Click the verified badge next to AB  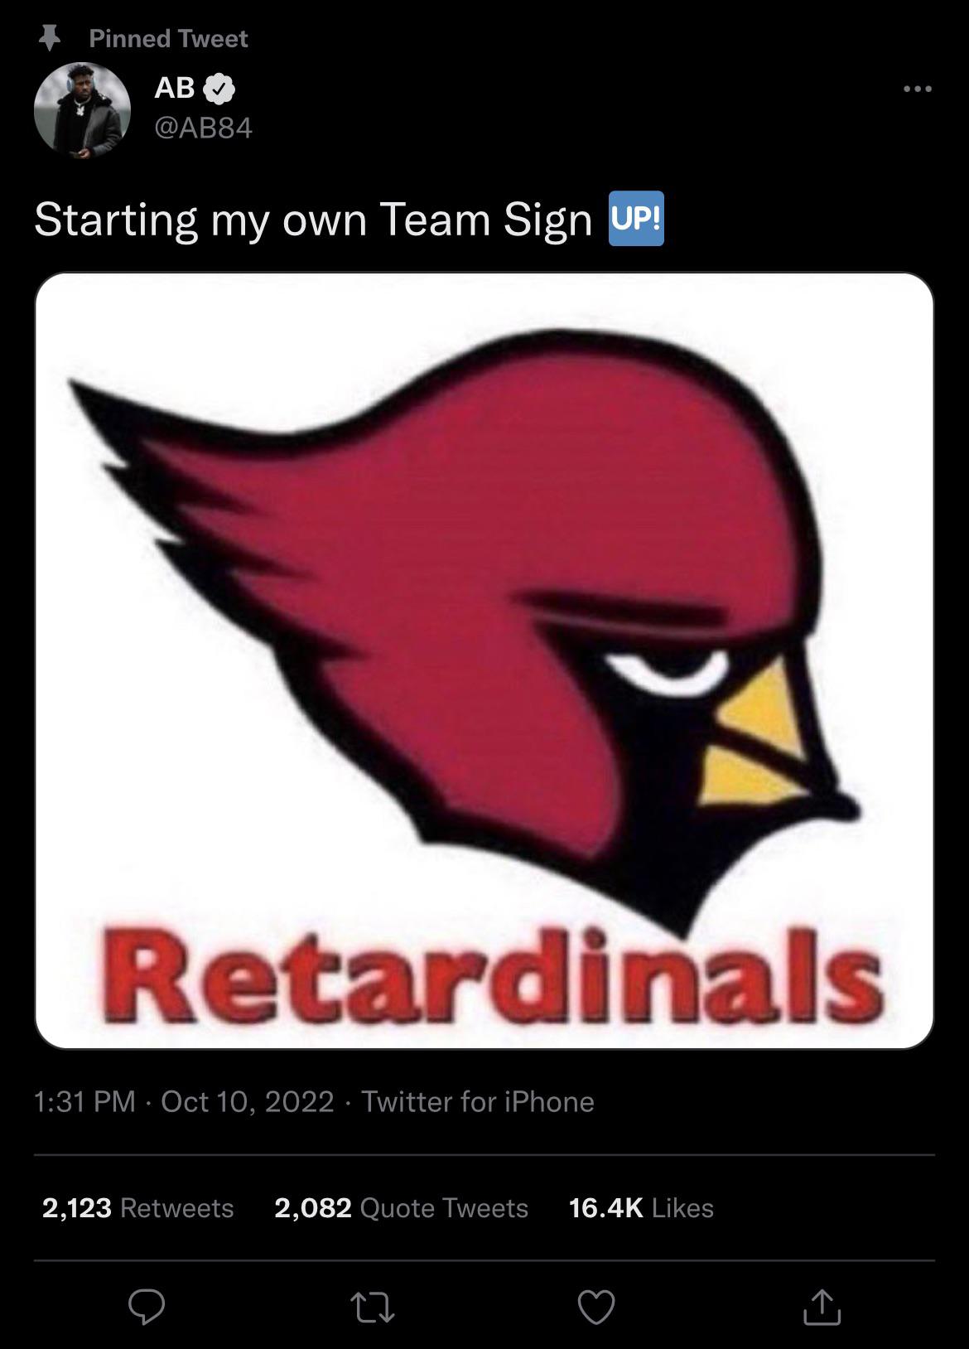[x=219, y=89]
